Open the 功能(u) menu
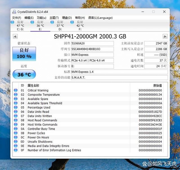The image size is (180, 170). click(42, 18)
